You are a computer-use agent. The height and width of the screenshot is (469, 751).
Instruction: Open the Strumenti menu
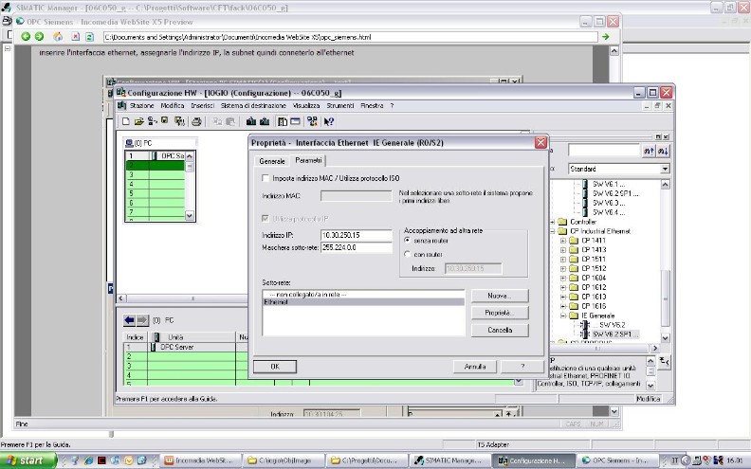[340, 106]
